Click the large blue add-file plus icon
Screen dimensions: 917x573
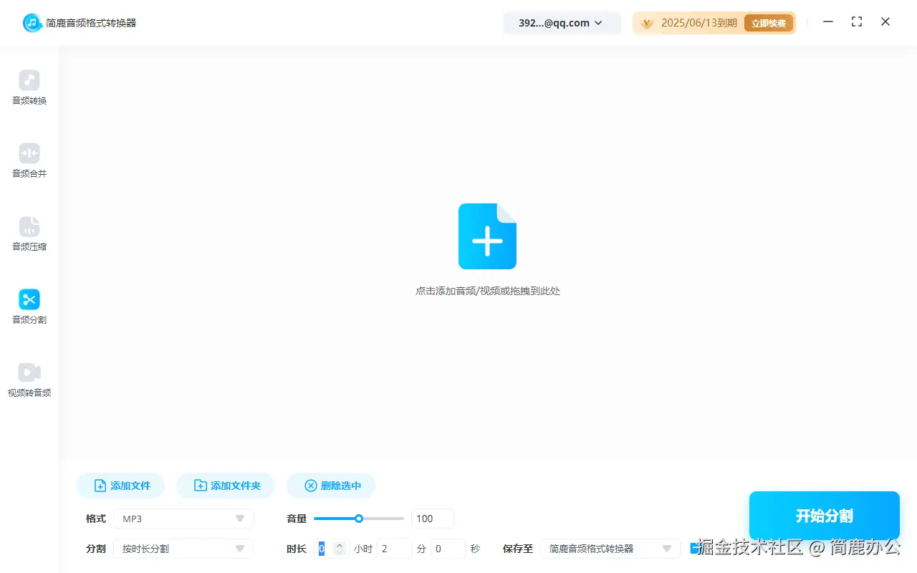point(487,236)
